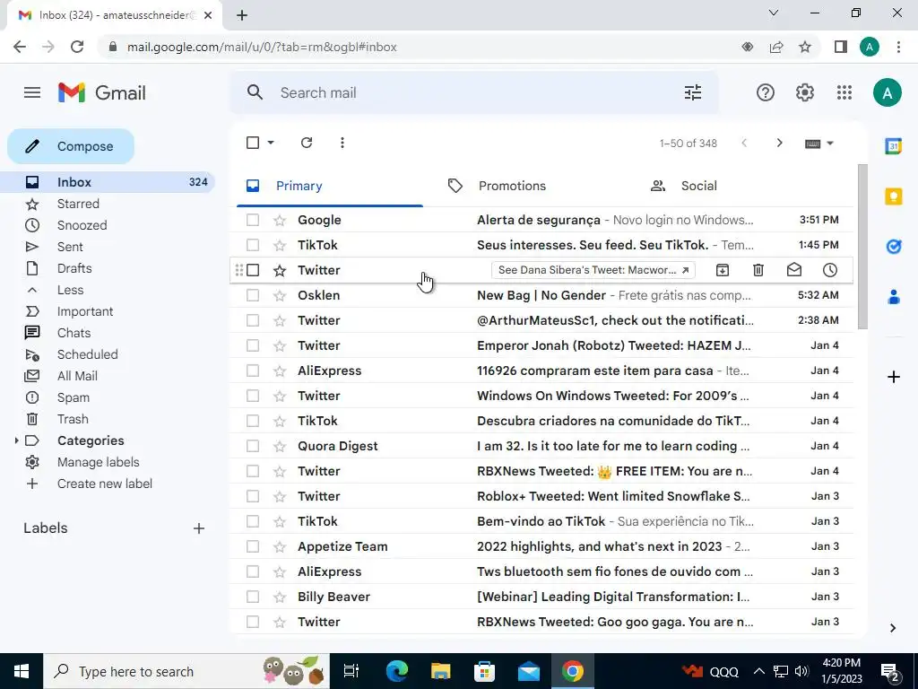Snooze the hovered Twitter email
The height and width of the screenshot is (689, 918).
(x=829, y=270)
